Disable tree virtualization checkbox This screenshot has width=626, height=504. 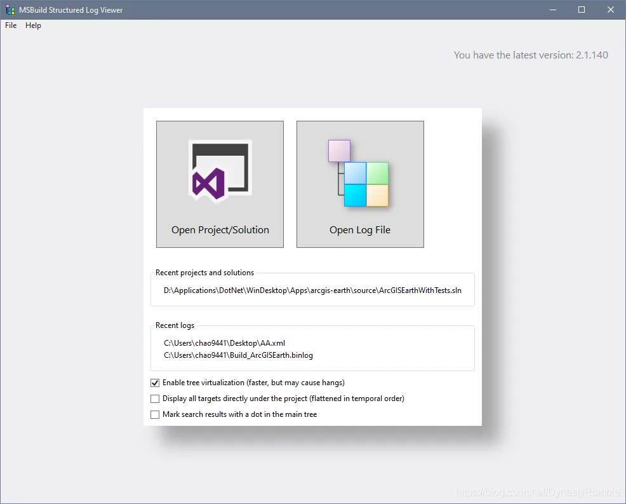click(155, 383)
